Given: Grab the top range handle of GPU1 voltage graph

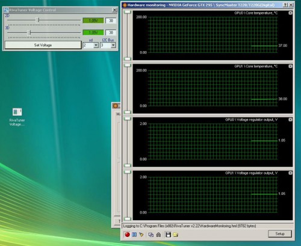Looking at the screenshot, I should (128, 172).
